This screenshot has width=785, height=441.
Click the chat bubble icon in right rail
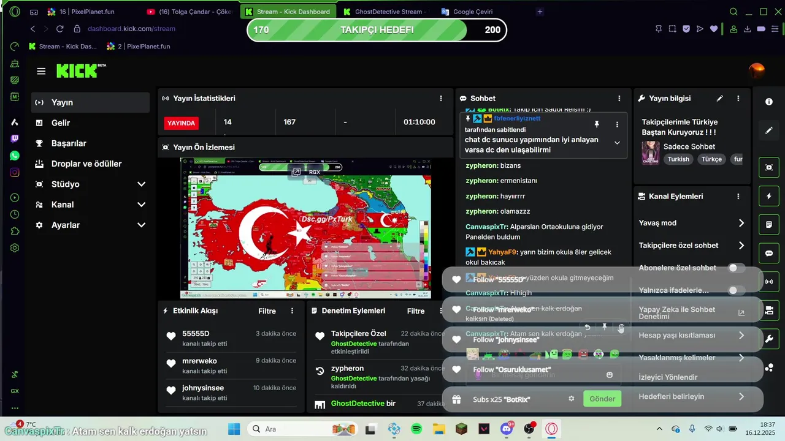(x=769, y=253)
